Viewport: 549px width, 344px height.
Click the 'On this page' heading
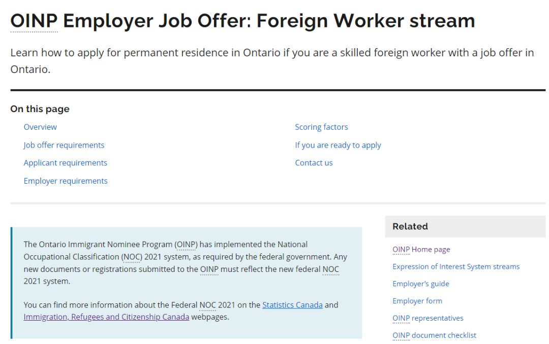pyautogui.click(x=40, y=109)
